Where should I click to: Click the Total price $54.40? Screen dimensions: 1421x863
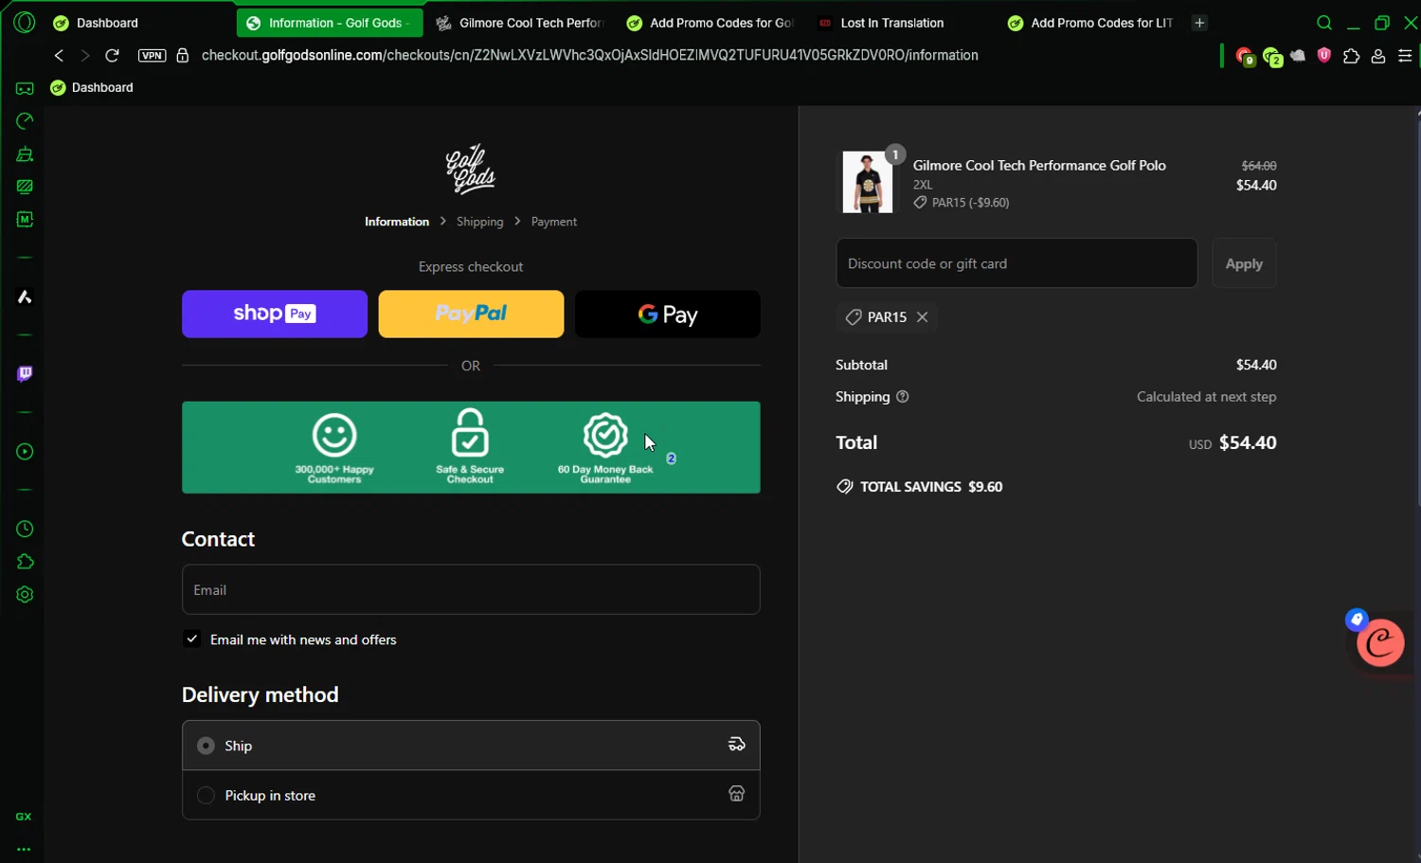[x=1247, y=442]
